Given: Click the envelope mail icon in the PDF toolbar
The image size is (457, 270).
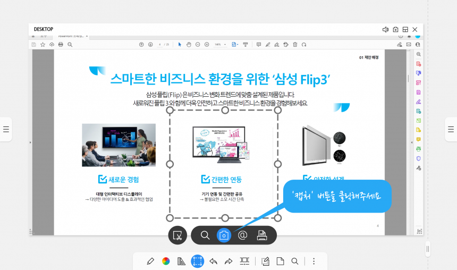Looking at the screenshot, I should (x=409, y=45).
